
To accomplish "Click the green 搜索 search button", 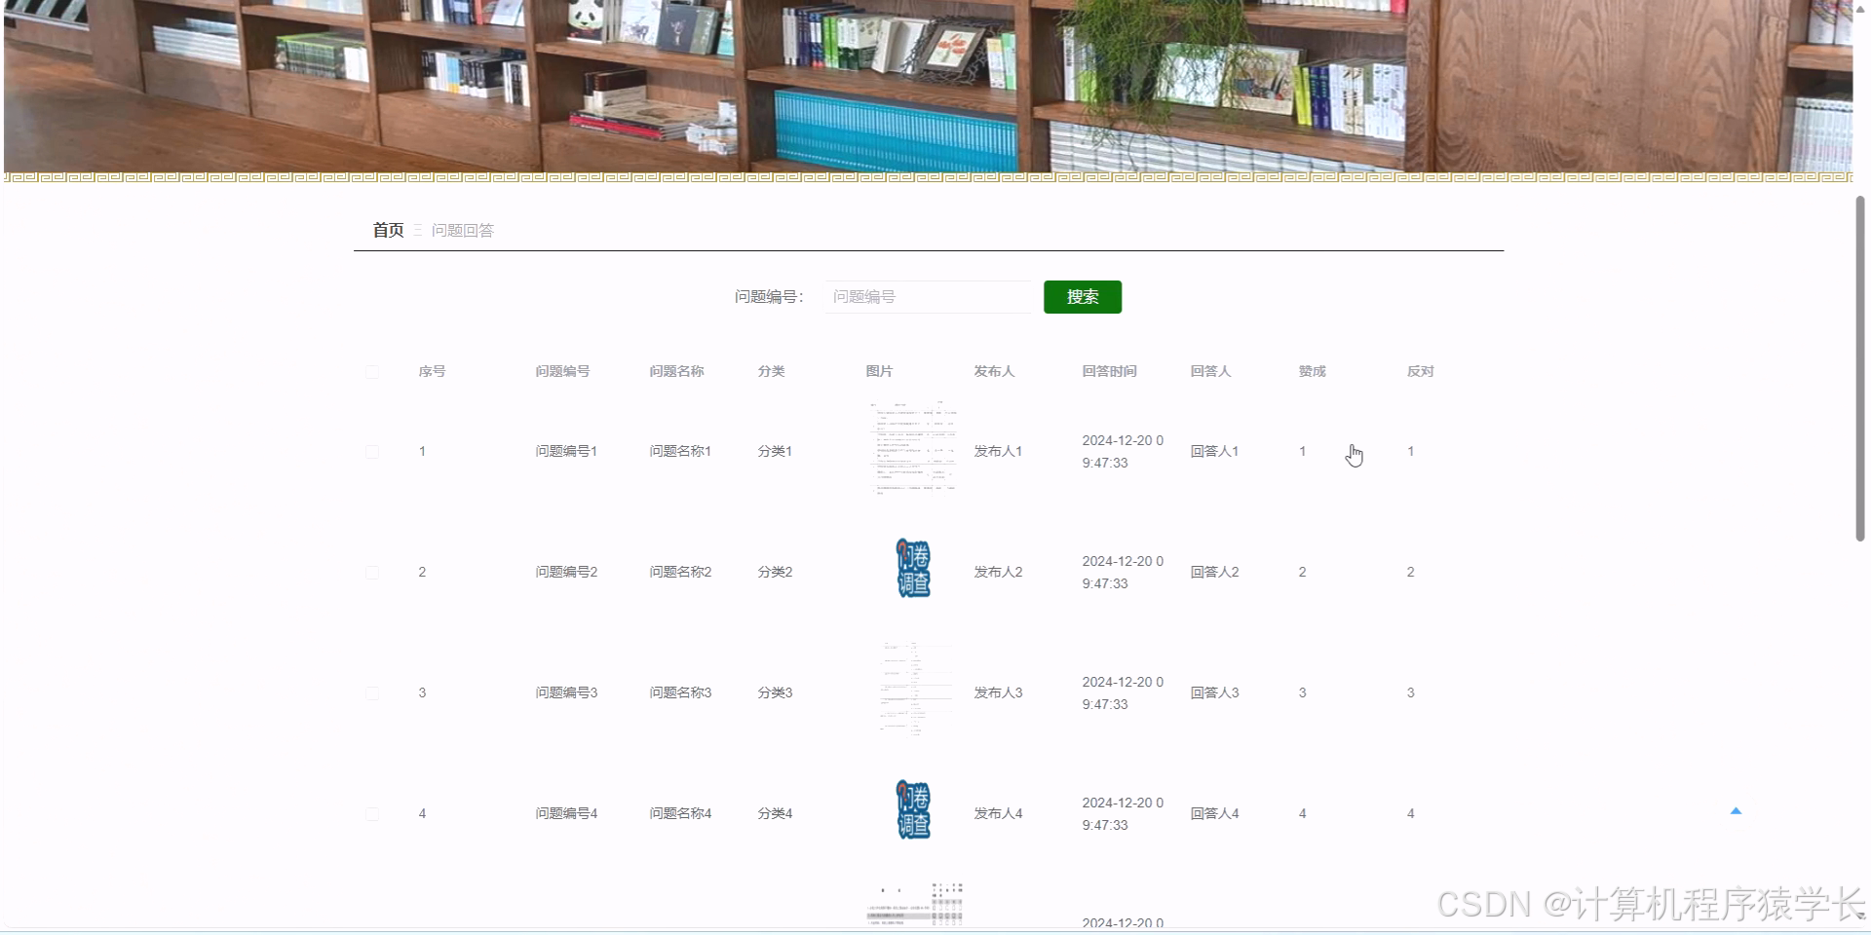I will (x=1082, y=296).
